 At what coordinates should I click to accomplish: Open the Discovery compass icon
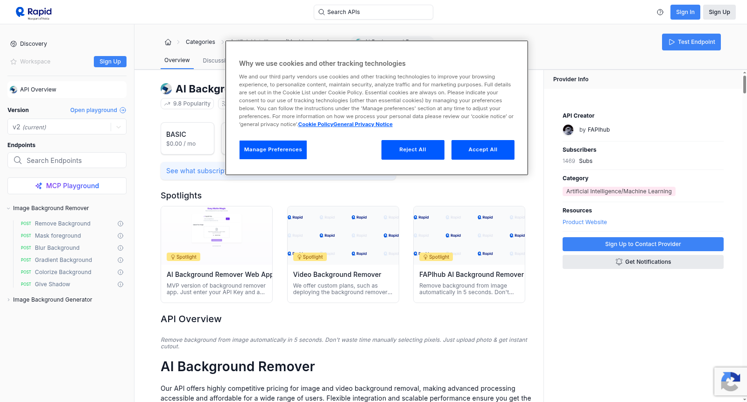coord(14,44)
